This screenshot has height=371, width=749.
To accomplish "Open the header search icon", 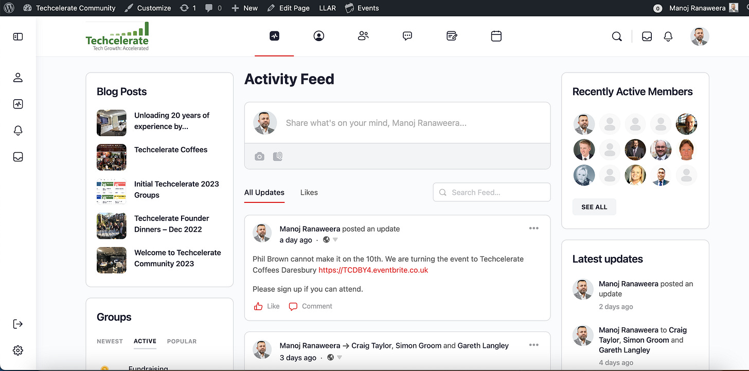I will pyautogui.click(x=617, y=36).
